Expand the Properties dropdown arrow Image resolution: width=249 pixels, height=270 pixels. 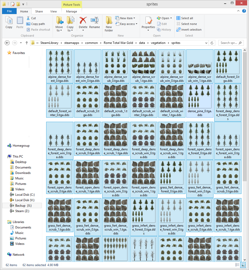[x=148, y=30]
